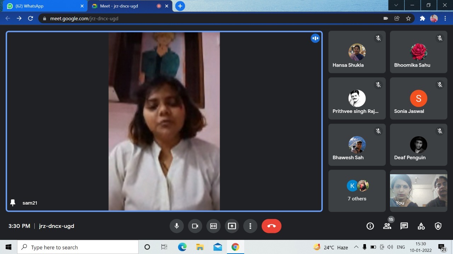Bookmark this page with the star icon
The width and height of the screenshot is (453, 254).
pyautogui.click(x=408, y=18)
